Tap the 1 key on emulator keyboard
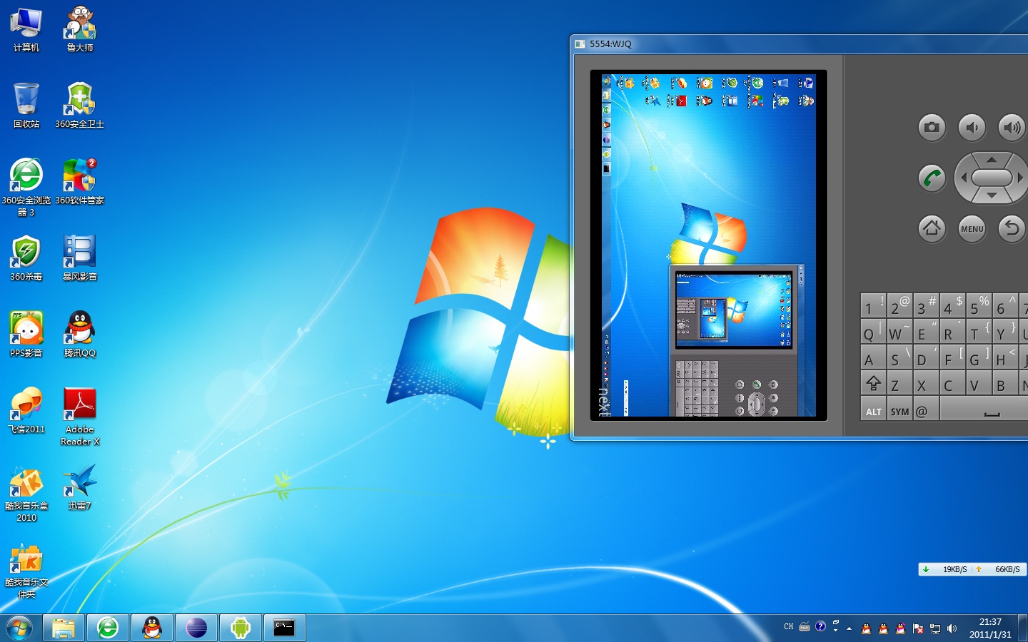This screenshot has width=1028, height=642. (x=874, y=305)
